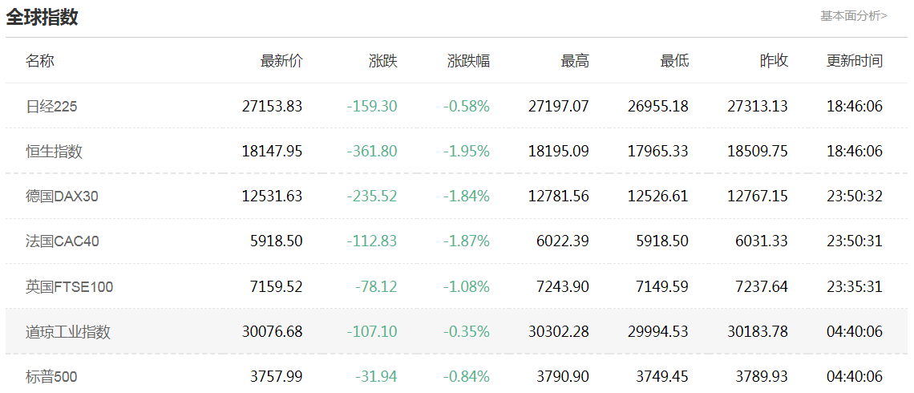Click the 法国CAC40 index name
This screenshot has height=393, width=914.
[63, 241]
